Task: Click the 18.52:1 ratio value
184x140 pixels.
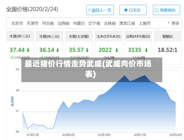Action: click(x=167, y=50)
